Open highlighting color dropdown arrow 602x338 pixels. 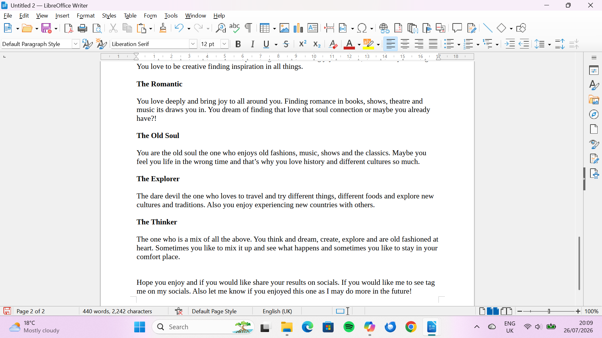pyautogui.click(x=378, y=45)
